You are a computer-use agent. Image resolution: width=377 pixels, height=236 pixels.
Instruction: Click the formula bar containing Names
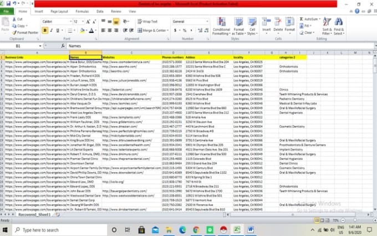tap(220, 46)
